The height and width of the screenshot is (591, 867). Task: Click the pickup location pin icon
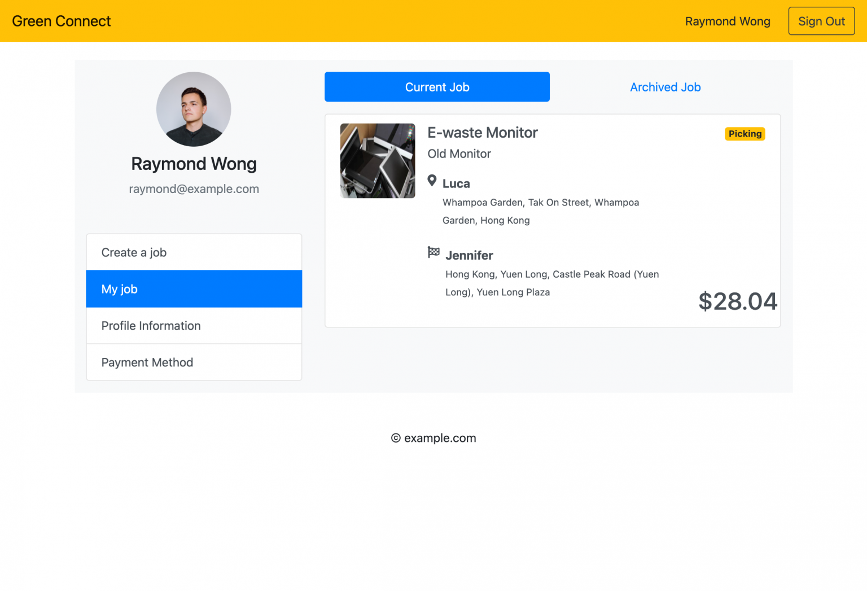point(432,181)
